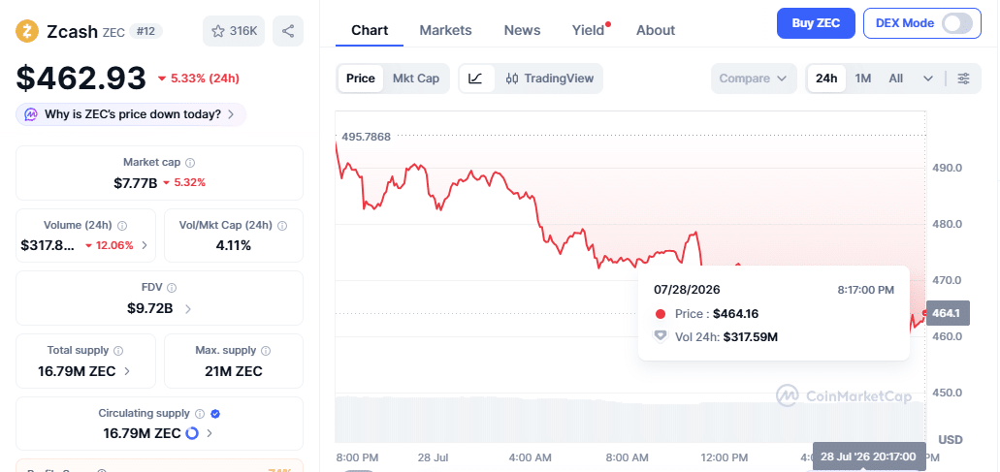The height and width of the screenshot is (472, 1000).
Task: Select the 24h time range
Action: click(826, 79)
